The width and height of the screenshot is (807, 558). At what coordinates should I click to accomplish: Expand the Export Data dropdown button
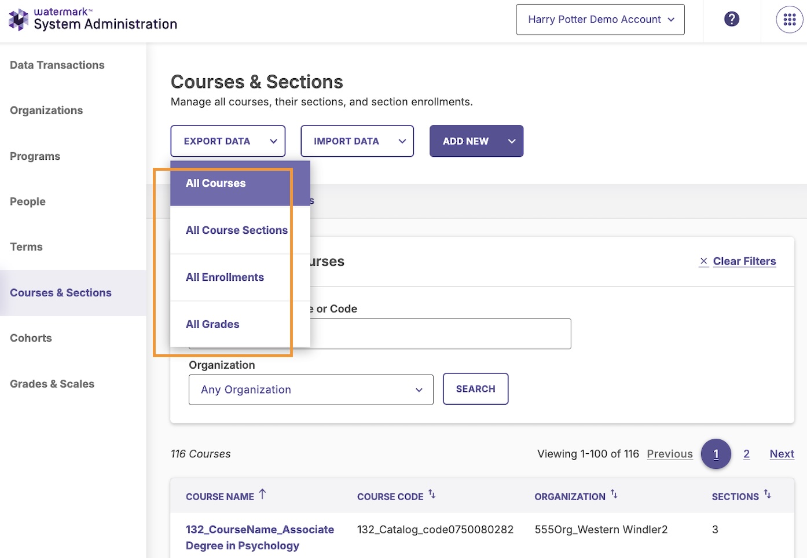point(228,141)
